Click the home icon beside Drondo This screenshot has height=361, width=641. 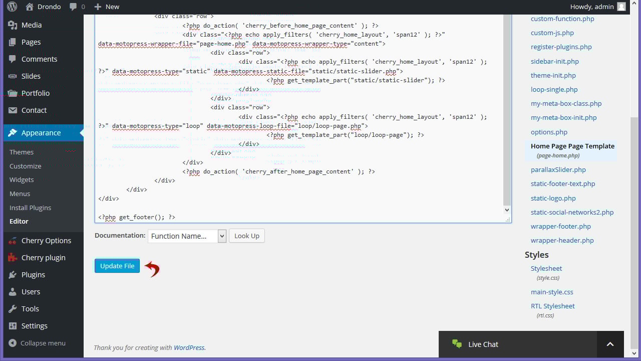pyautogui.click(x=30, y=7)
